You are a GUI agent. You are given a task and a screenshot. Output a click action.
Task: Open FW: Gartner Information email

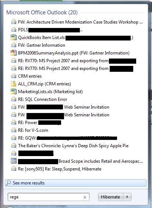(42, 45)
